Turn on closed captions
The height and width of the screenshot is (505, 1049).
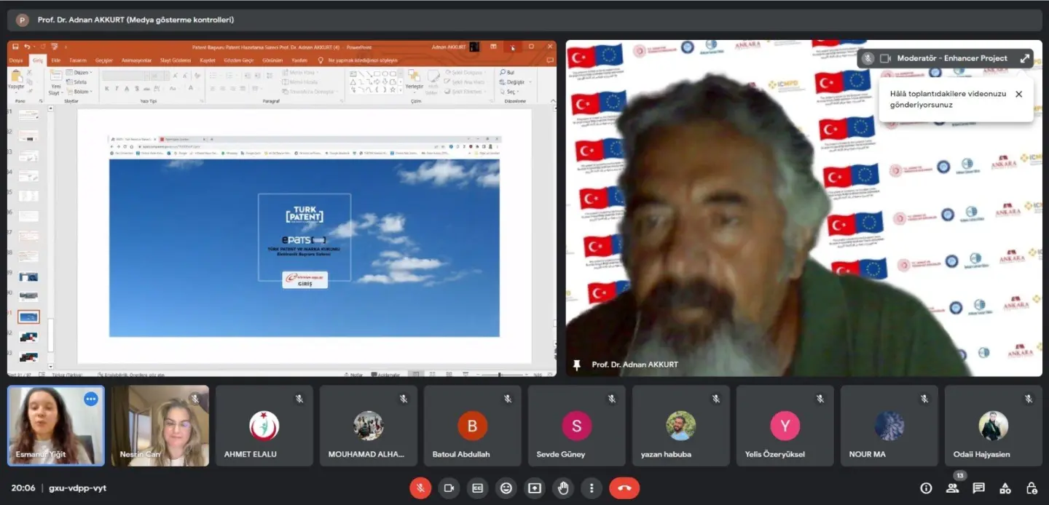pyautogui.click(x=477, y=488)
